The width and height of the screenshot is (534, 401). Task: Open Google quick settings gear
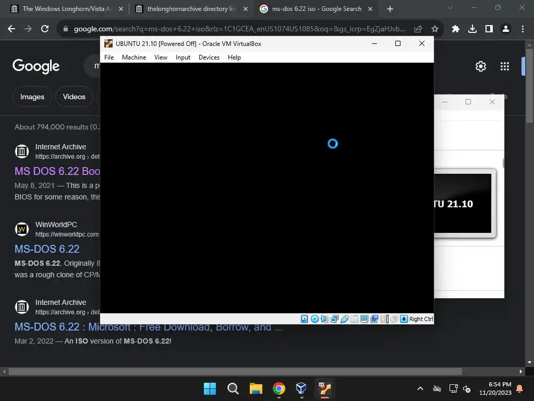481,66
